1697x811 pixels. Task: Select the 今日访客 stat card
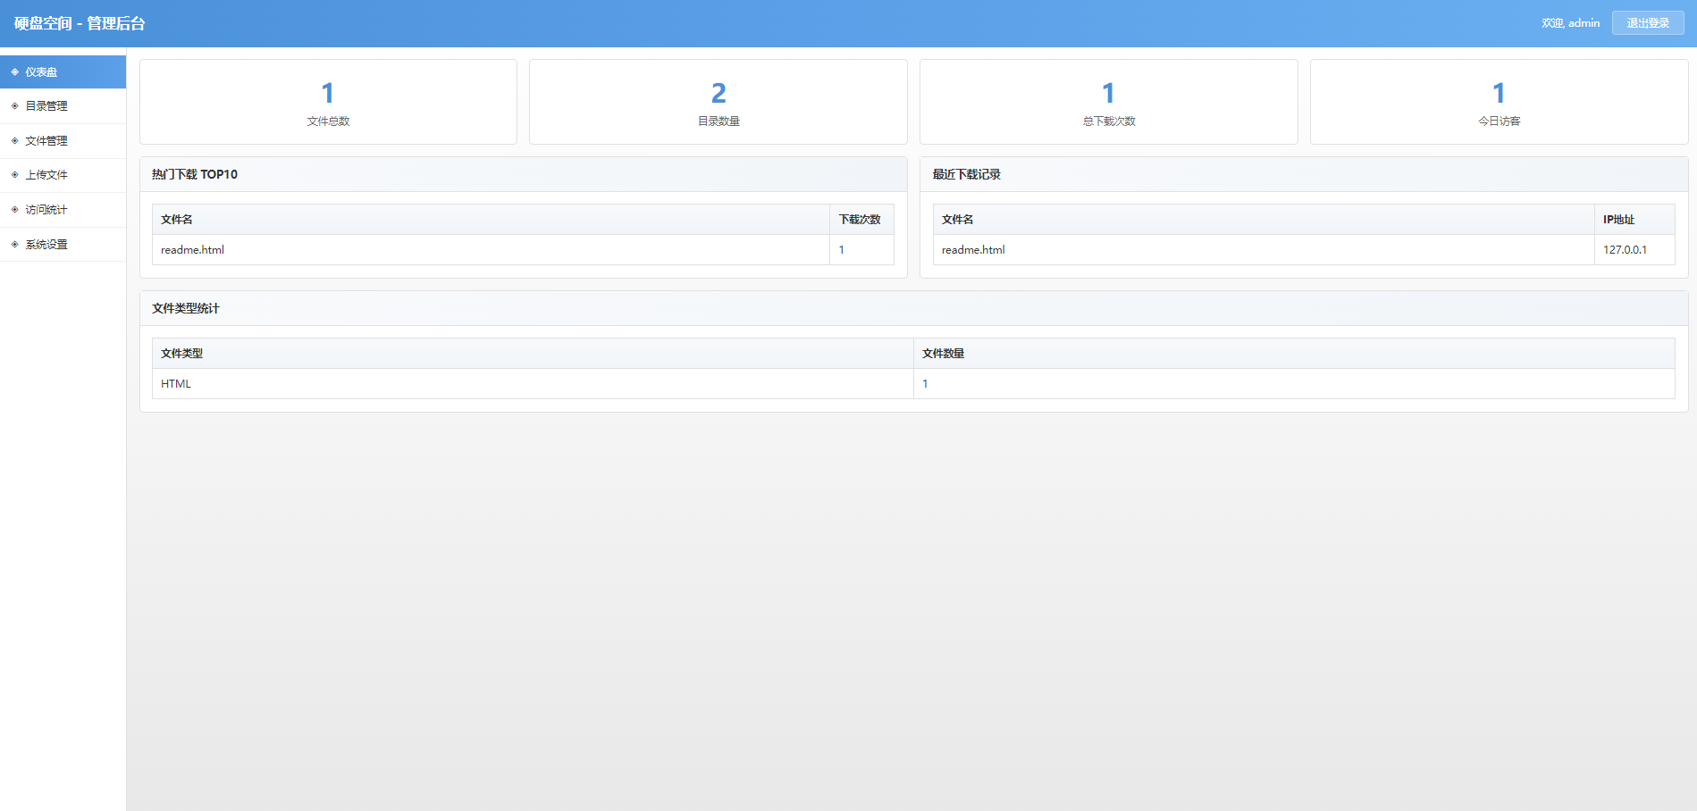1499,102
